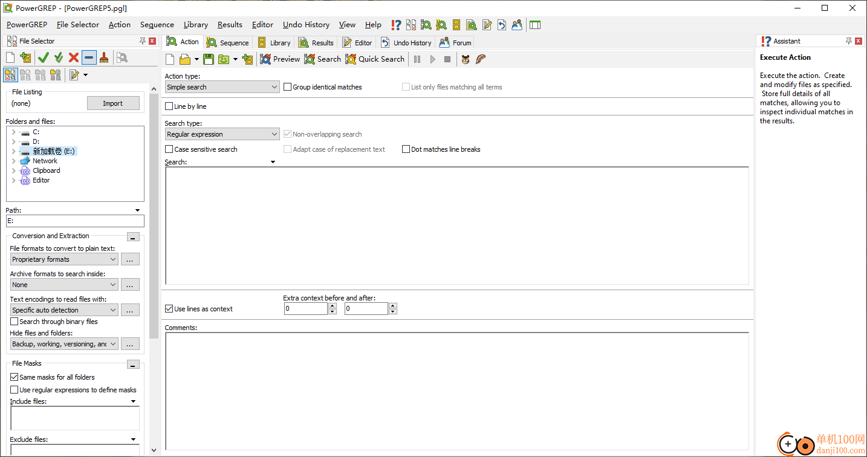Viewport: 867px width, 457px height.
Task: Click the Path input field
Action: pos(75,221)
